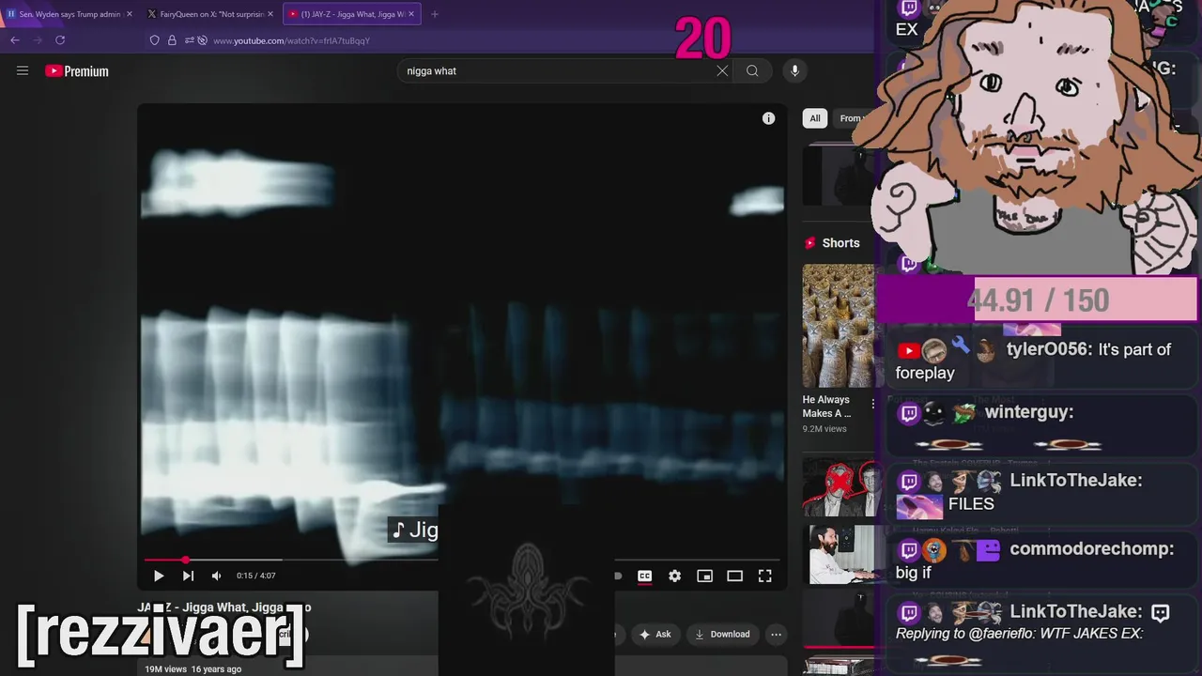
Task: Skip to the next video
Action: (188, 576)
